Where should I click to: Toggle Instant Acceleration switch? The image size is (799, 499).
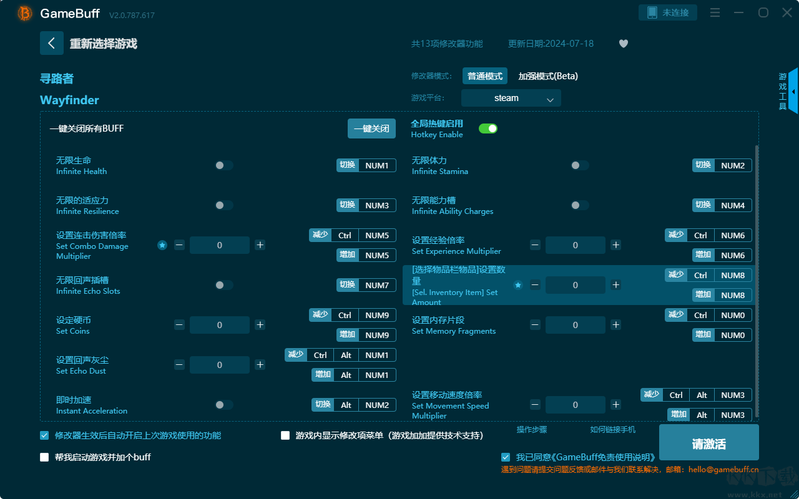[224, 405]
